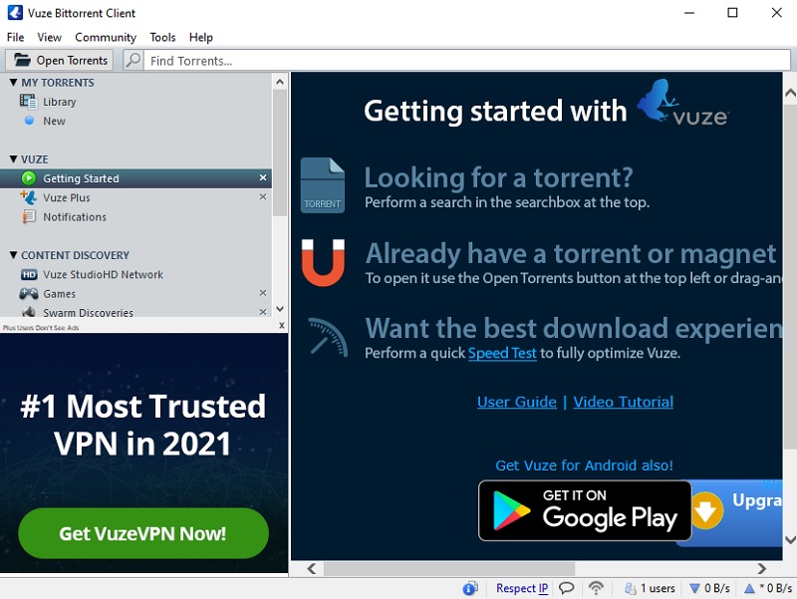
Task: Click the Open Torrents button
Action: (x=62, y=61)
